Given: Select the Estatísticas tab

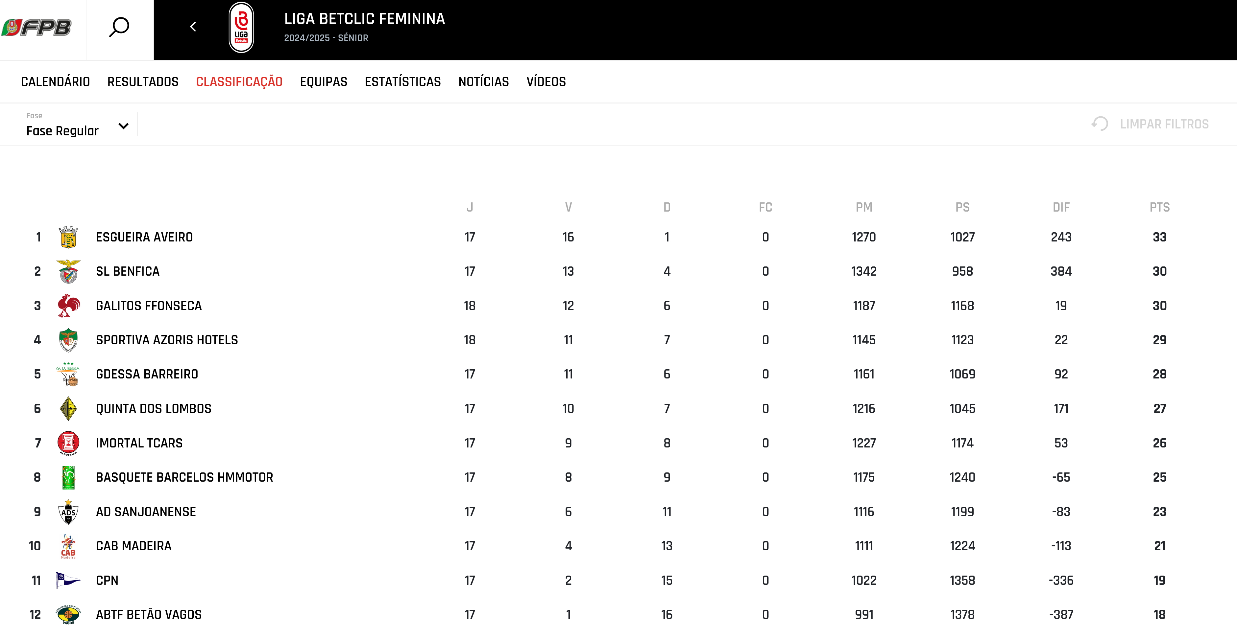Looking at the screenshot, I should click(402, 81).
